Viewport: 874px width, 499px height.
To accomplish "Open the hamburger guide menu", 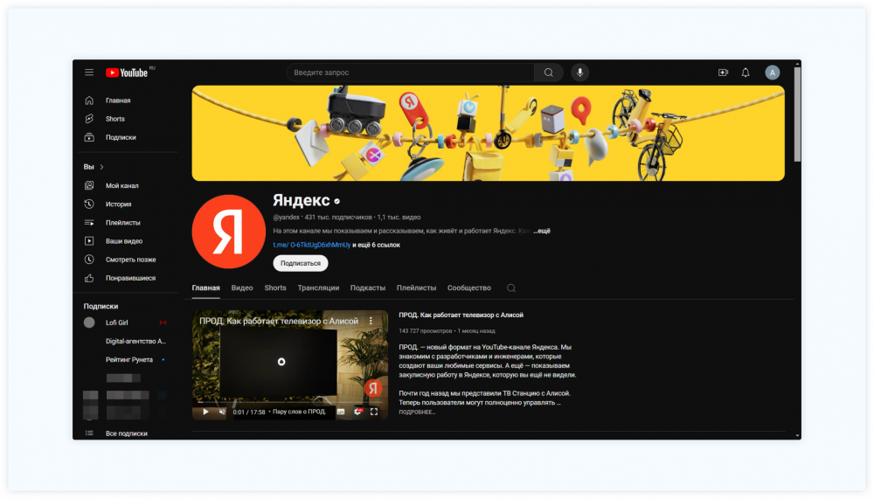I will [x=89, y=73].
